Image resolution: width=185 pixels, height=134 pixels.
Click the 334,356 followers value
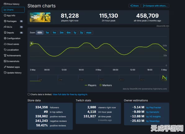click(x=42, y=107)
